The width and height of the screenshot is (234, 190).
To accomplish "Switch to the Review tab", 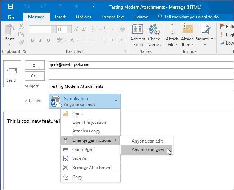I will tap(141, 17).
